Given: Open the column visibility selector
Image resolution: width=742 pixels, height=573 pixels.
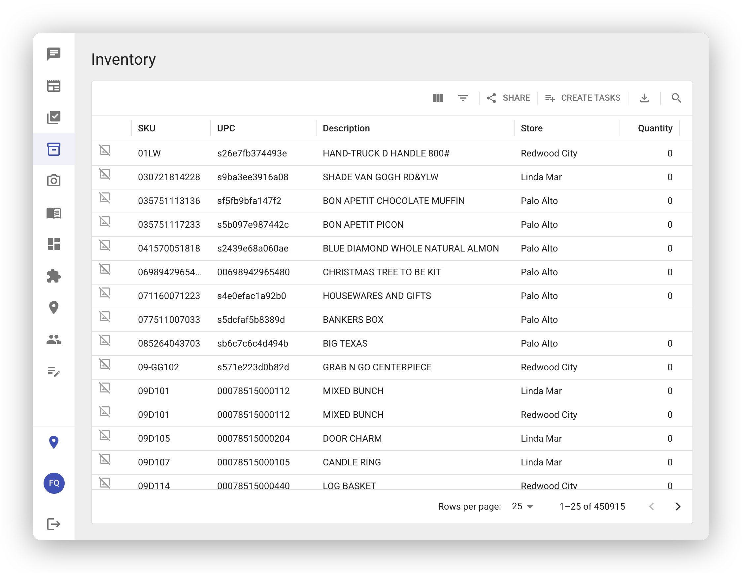Looking at the screenshot, I should click(438, 98).
